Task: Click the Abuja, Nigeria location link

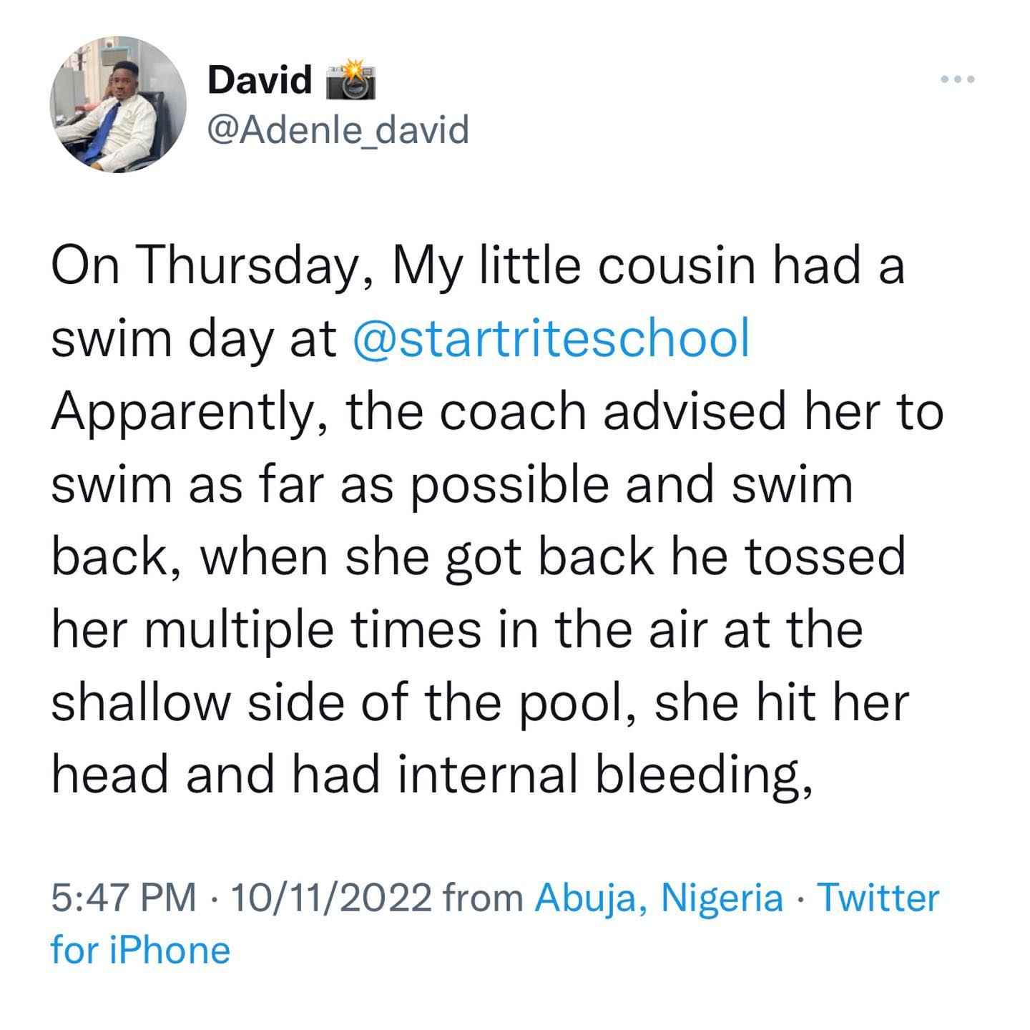Action: click(659, 898)
